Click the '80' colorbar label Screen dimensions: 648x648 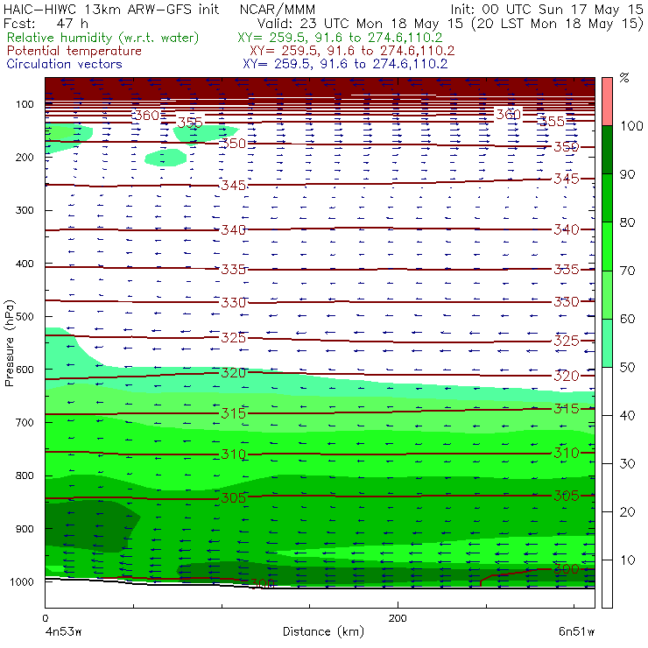click(x=627, y=222)
